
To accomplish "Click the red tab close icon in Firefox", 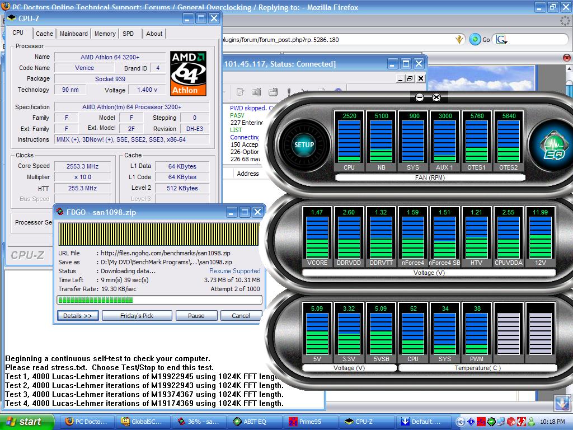I will point(567,58).
